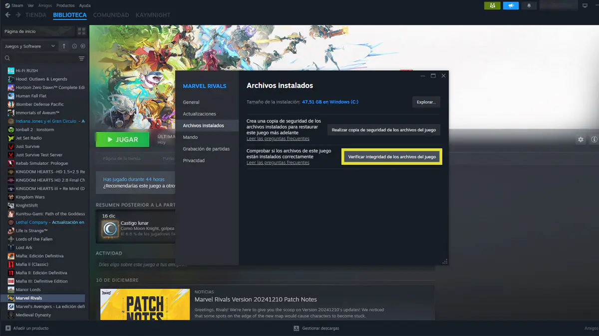Click Verificar integridad de los archivos del juego
The width and height of the screenshot is (599, 336).
(392, 157)
